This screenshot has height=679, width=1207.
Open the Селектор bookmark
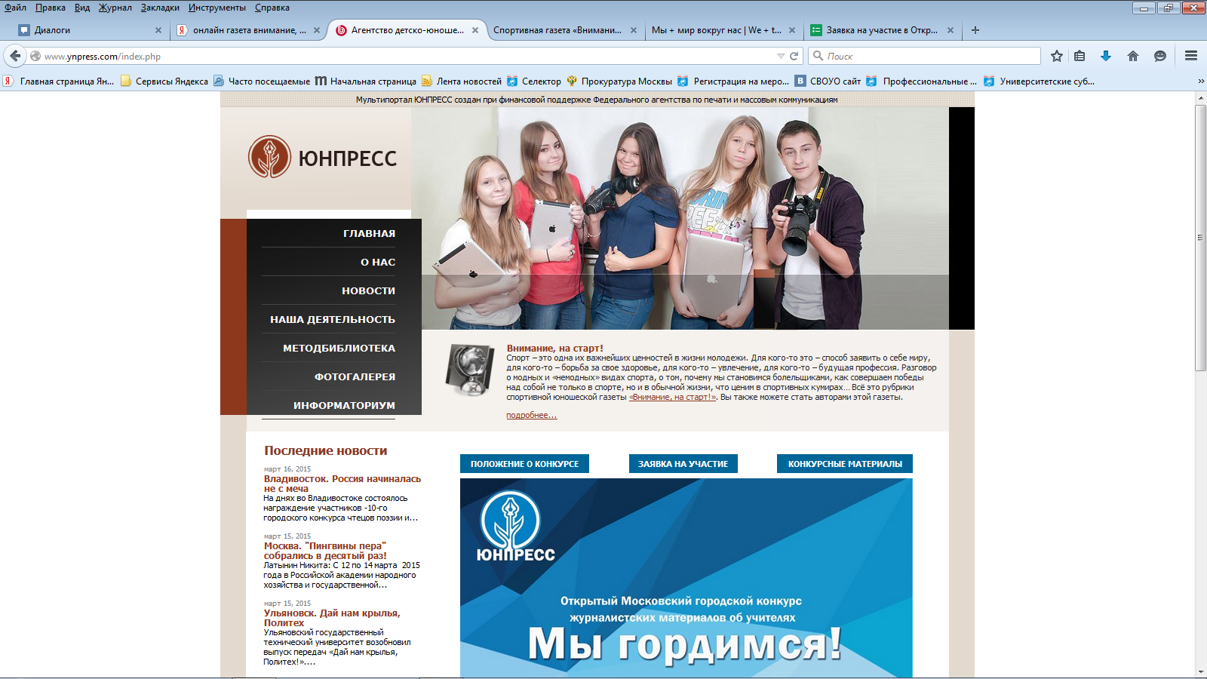(x=534, y=81)
